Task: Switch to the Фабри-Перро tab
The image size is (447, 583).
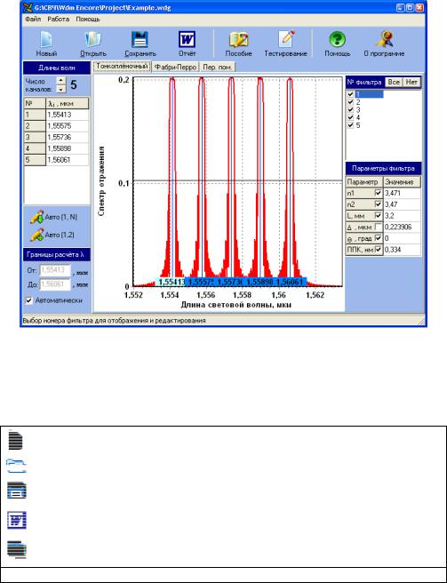Action: (x=176, y=68)
